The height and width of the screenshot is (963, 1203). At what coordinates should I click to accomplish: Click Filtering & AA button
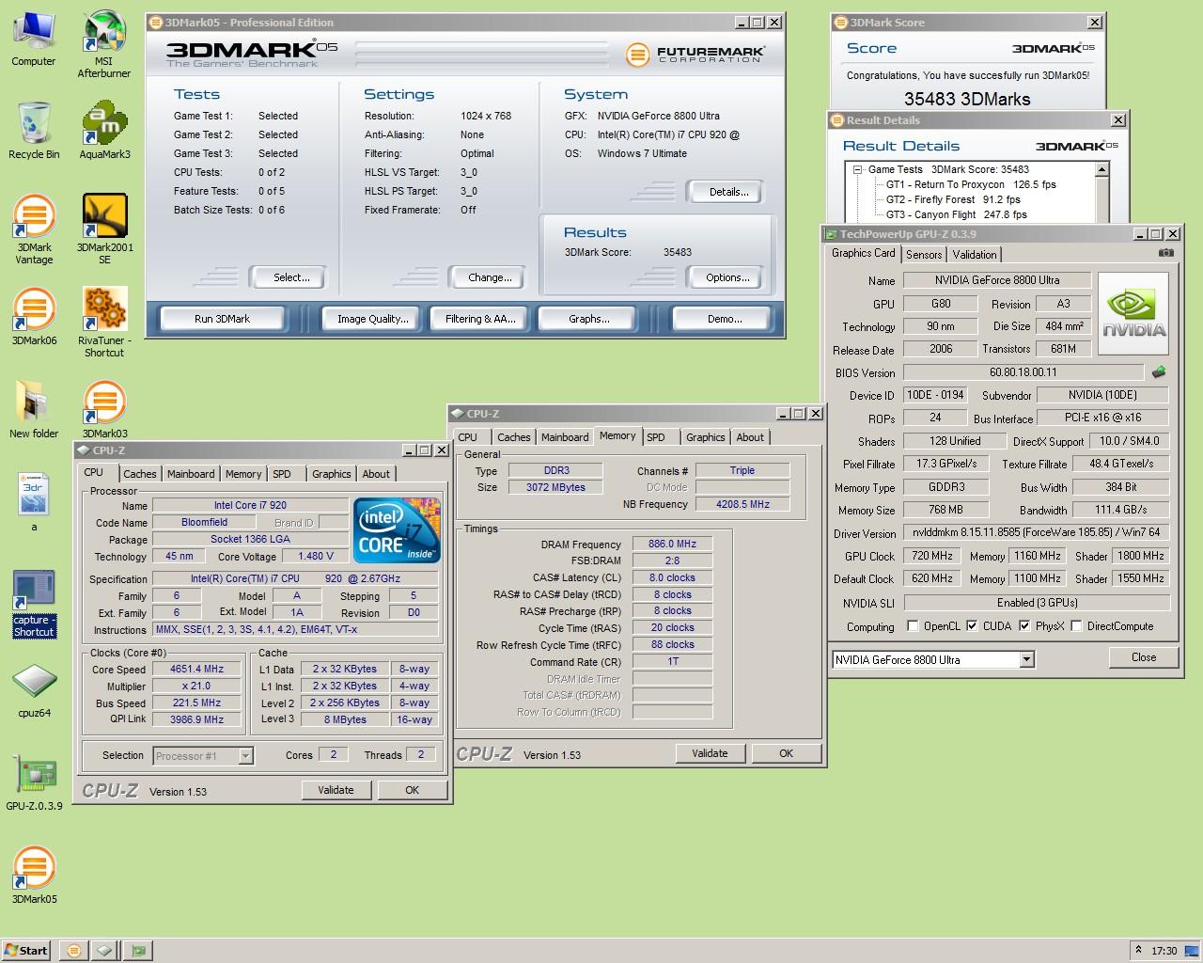[480, 319]
